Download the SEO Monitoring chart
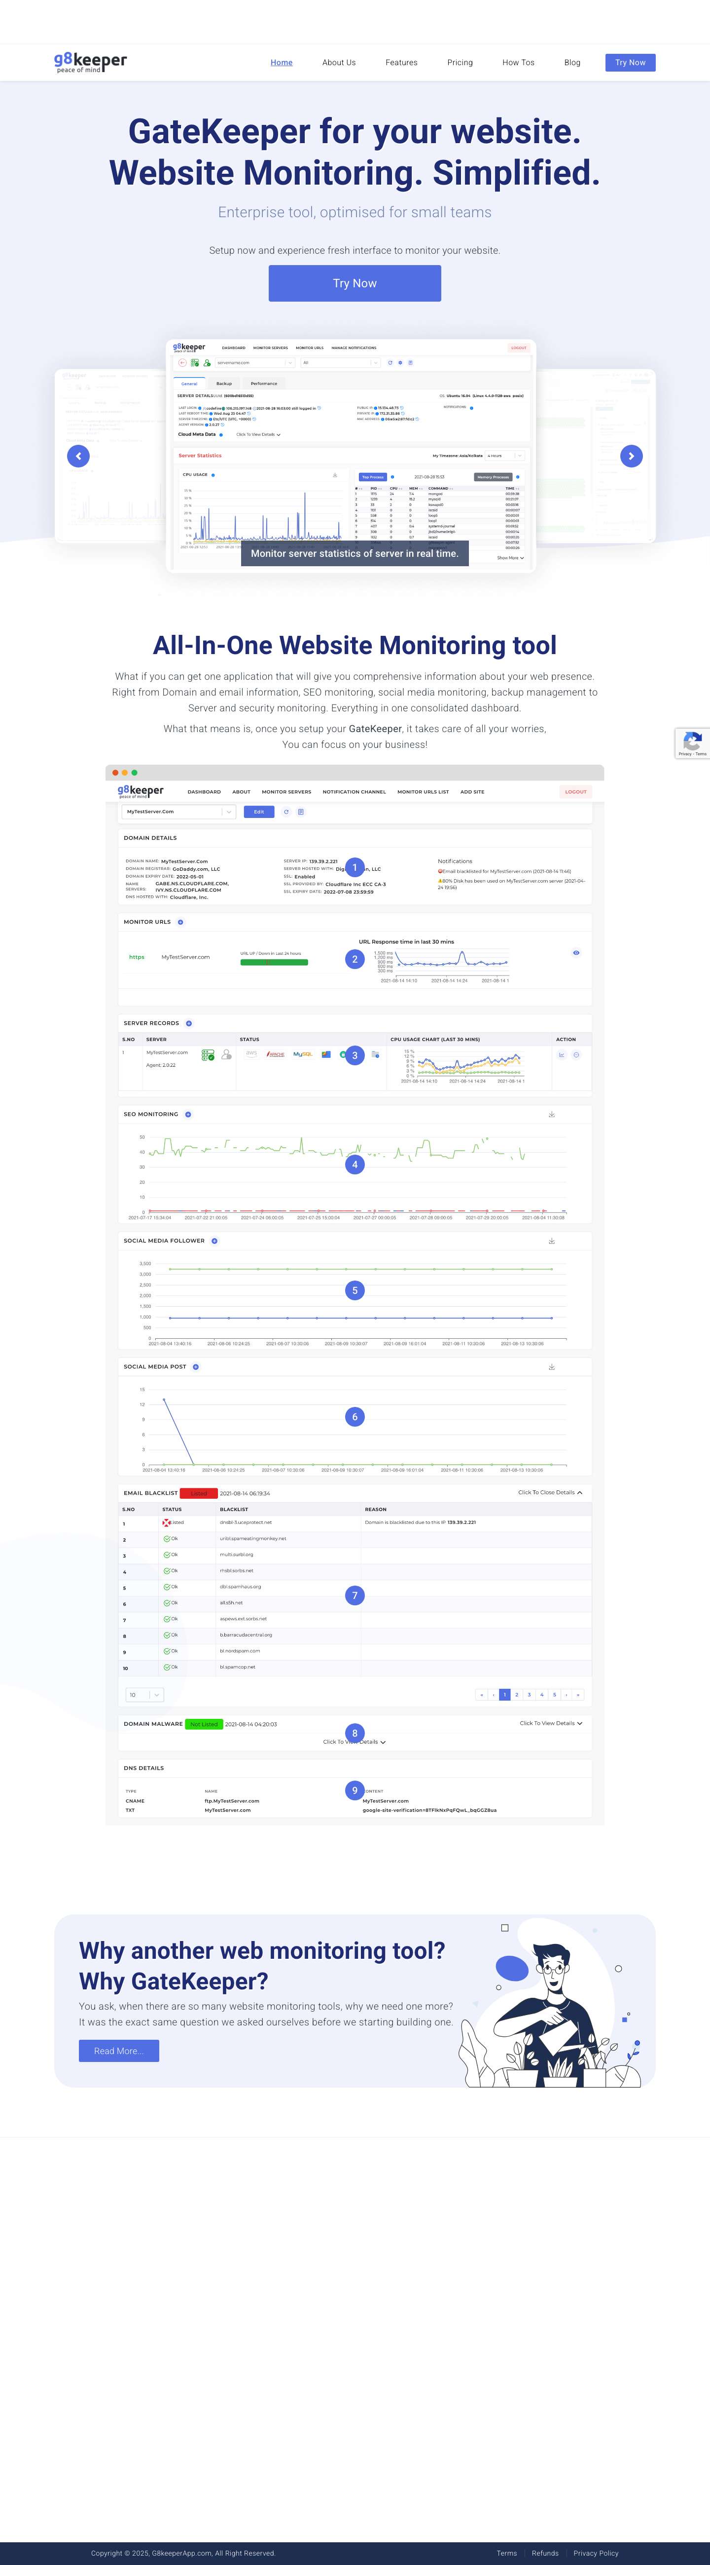Viewport: 710px width, 2565px height. [552, 1115]
